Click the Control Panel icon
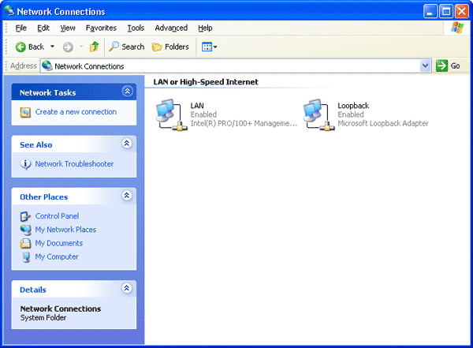This screenshot has height=348, width=473. [x=25, y=216]
